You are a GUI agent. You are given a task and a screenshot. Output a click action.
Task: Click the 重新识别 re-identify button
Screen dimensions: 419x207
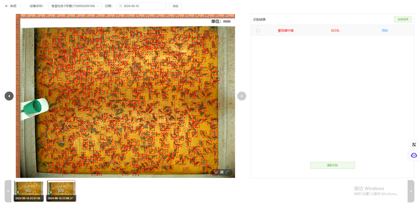[332, 165]
